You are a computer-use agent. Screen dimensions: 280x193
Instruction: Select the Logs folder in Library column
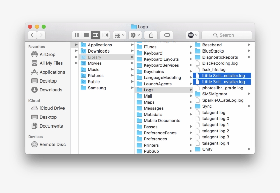pyautogui.click(x=164, y=90)
